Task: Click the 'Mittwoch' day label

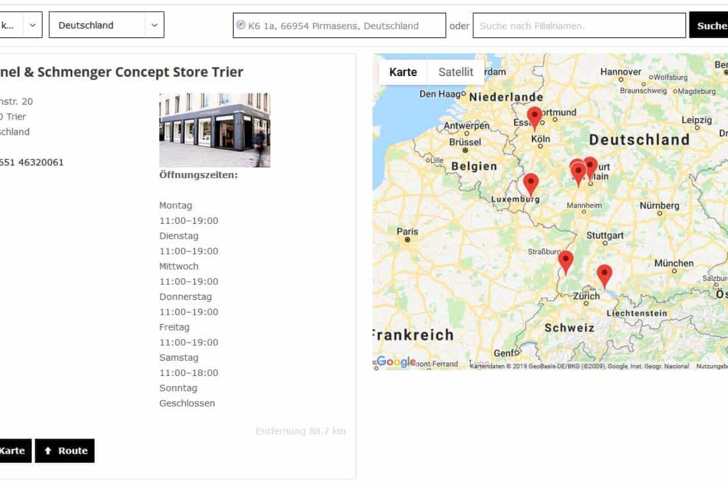Action: click(x=179, y=266)
